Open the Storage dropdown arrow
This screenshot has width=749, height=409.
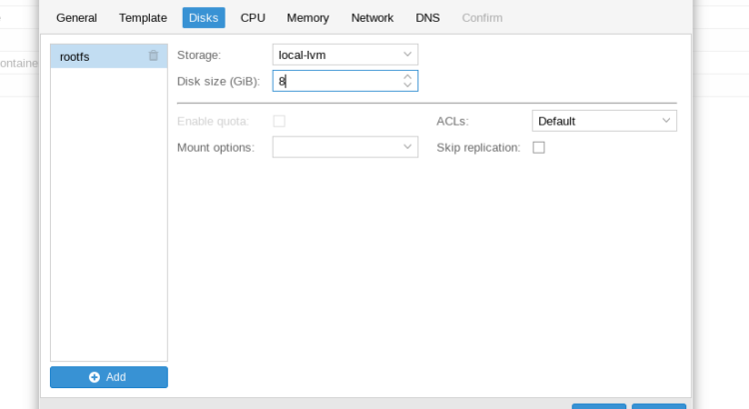click(407, 55)
